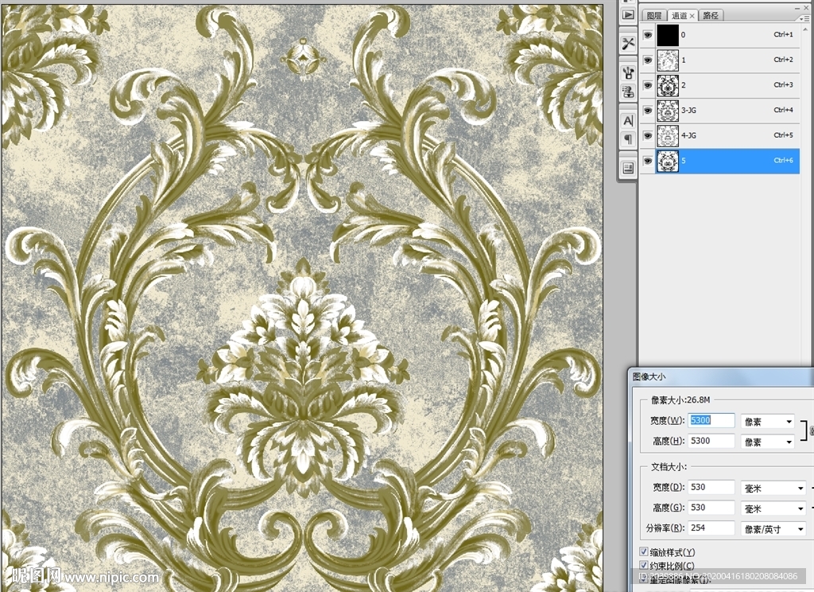This screenshot has width=814, height=592.
Task: Open the Clone Source panel icon
Action: coord(628,92)
